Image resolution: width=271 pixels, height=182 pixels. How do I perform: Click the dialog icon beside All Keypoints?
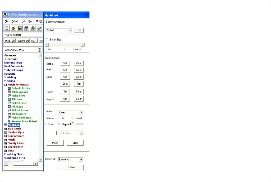[x=9, y=92]
